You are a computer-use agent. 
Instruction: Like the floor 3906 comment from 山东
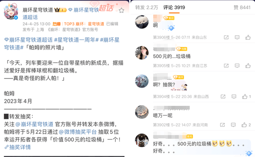248,37
